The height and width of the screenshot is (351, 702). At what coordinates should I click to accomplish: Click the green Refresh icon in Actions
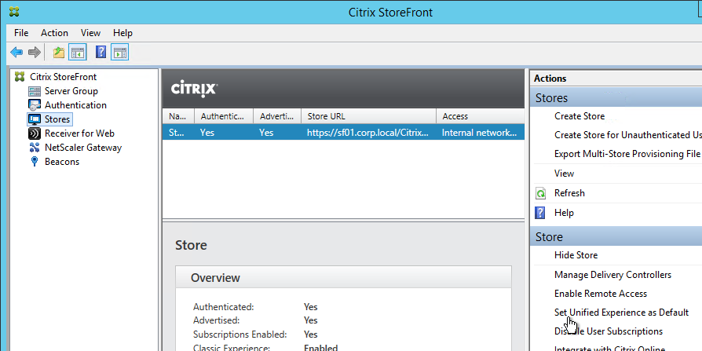point(541,193)
